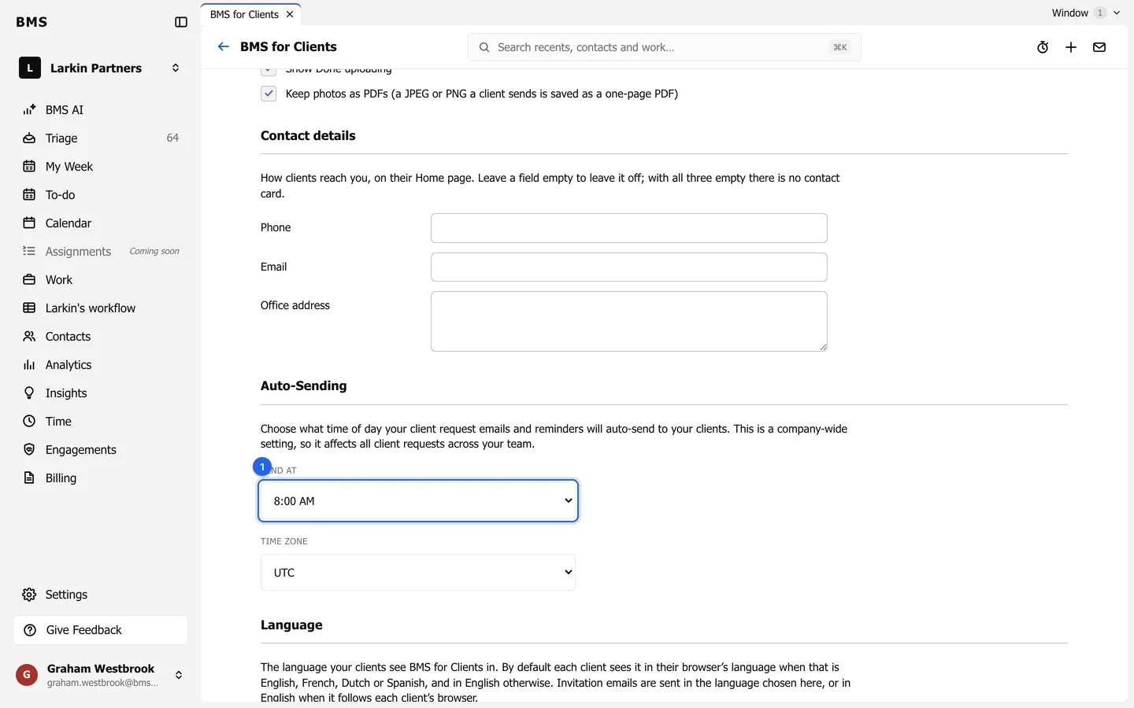The image size is (1134, 708).
Task: Go to My Week
Action: [x=101, y=167]
